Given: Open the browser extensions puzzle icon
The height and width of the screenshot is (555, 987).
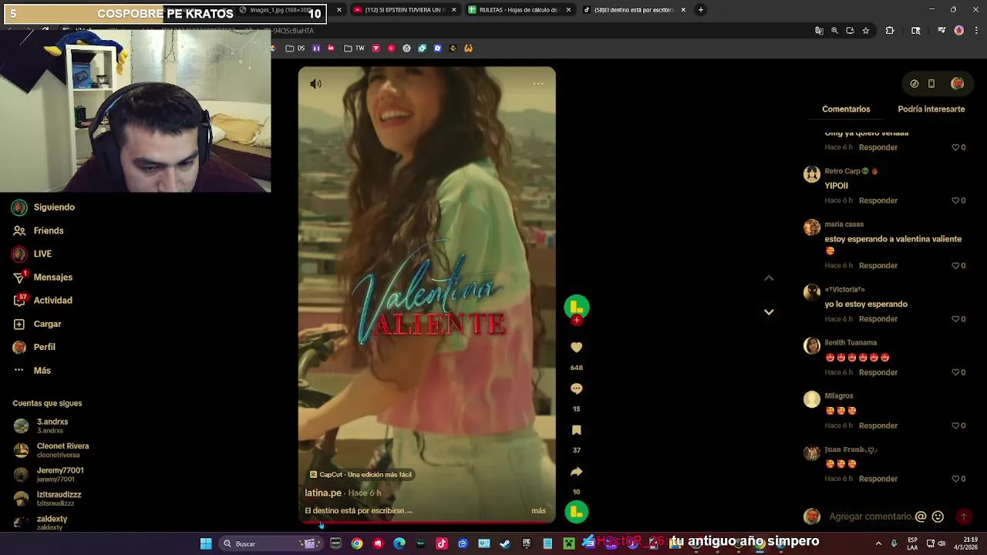Looking at the screenshot, I should [x=890, y=31].
